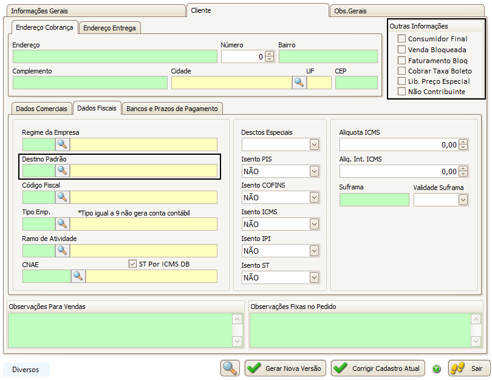Screen dimensions: 492x380
Task: Open the Desctos Especiais dropdown
Action: pos(314,144)
